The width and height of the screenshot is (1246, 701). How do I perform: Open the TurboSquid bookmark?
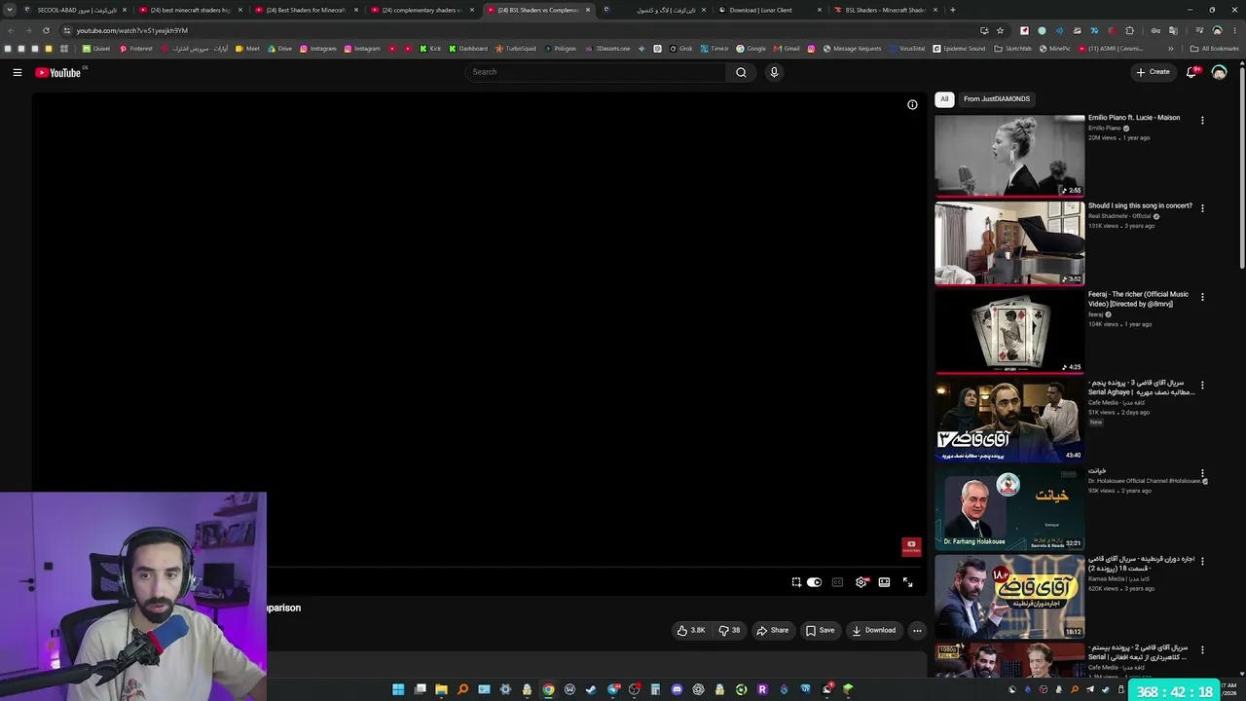[x=516, y=49]
